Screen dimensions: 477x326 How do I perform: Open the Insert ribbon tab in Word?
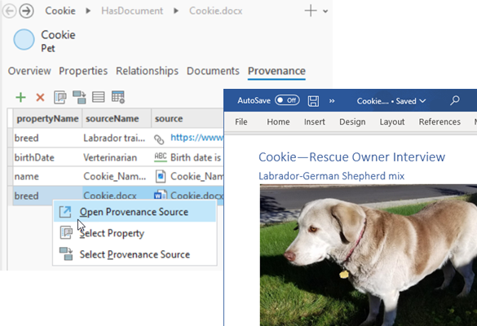[315, 122]
